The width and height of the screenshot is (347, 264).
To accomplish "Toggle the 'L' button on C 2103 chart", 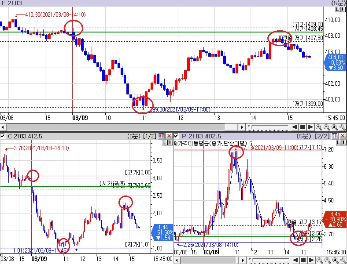I will [165, 143].
